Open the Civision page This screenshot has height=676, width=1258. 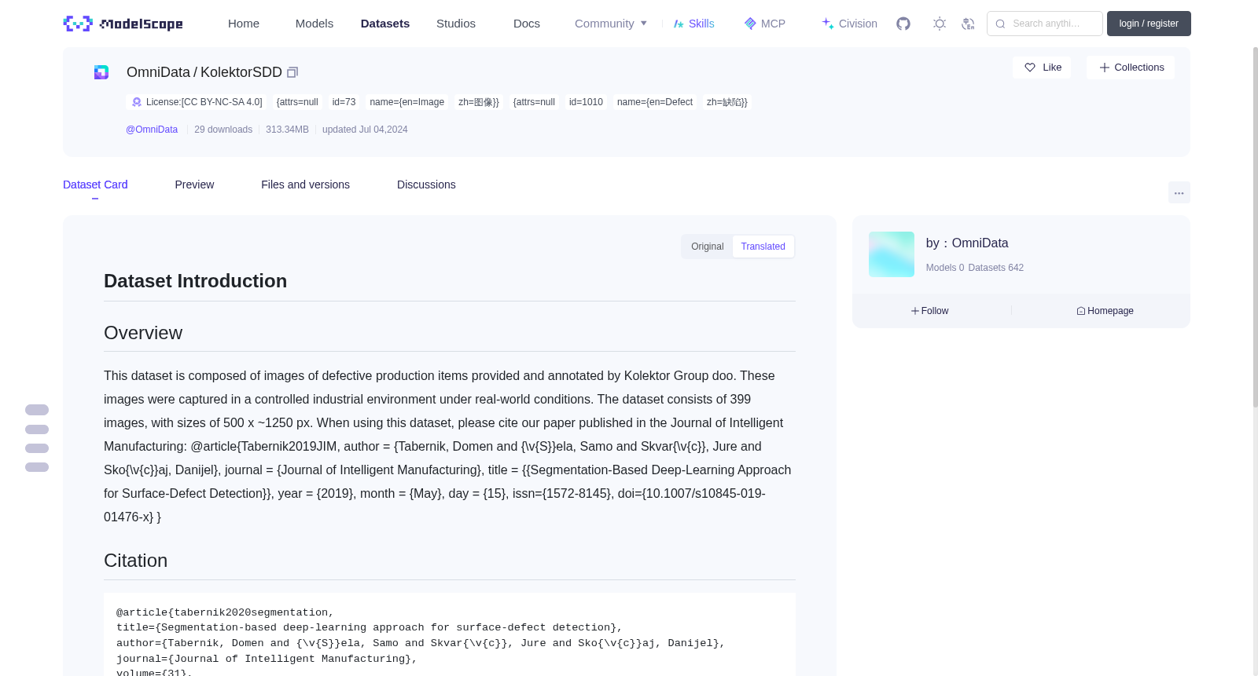click(849, 24)
